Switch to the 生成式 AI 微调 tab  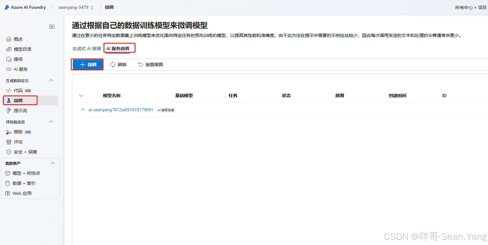tap(87, 49)
